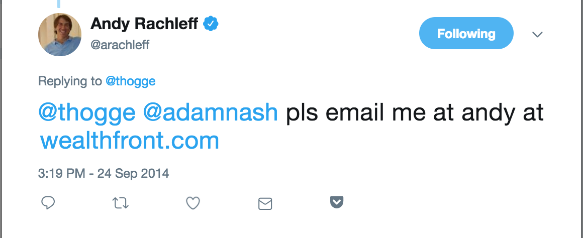The height and width of the screenshot is (238, 583).
Task: Click the "Replying to" label
Action: click(x=70, y=81)
